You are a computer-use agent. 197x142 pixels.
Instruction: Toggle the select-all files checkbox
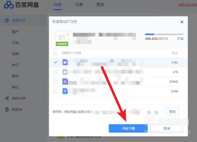point(55,53)
